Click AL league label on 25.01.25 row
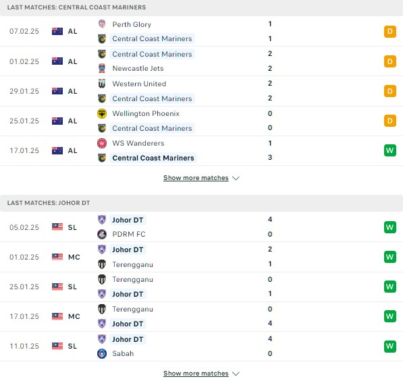Viewport: 403px width, 383px height. (72, 121)
